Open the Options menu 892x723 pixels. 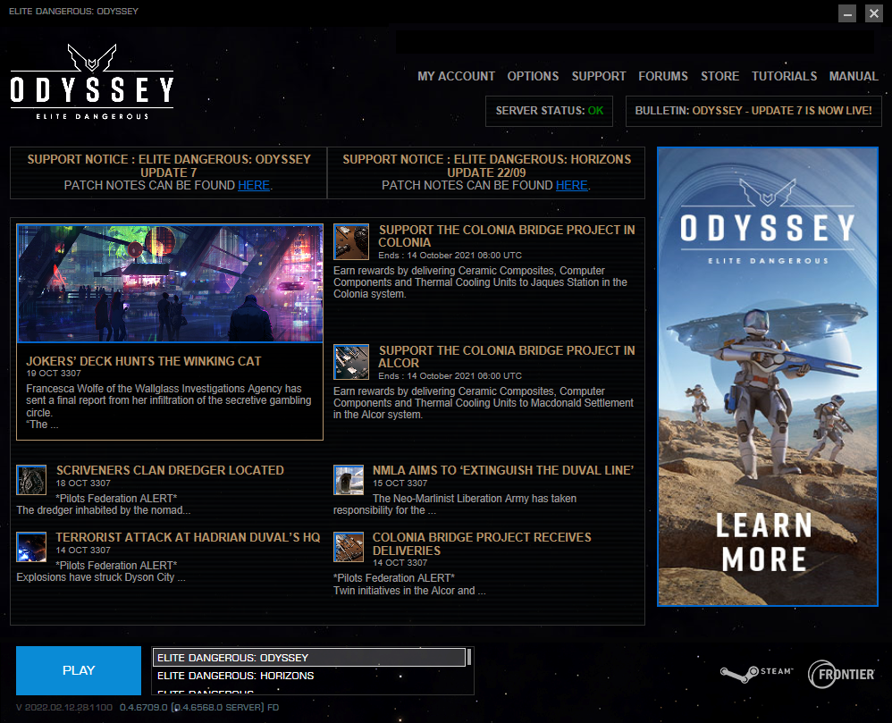[533, 76]
